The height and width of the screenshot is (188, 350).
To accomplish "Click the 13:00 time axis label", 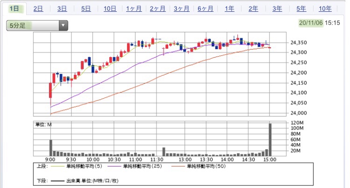I will [x=185, y=159].
